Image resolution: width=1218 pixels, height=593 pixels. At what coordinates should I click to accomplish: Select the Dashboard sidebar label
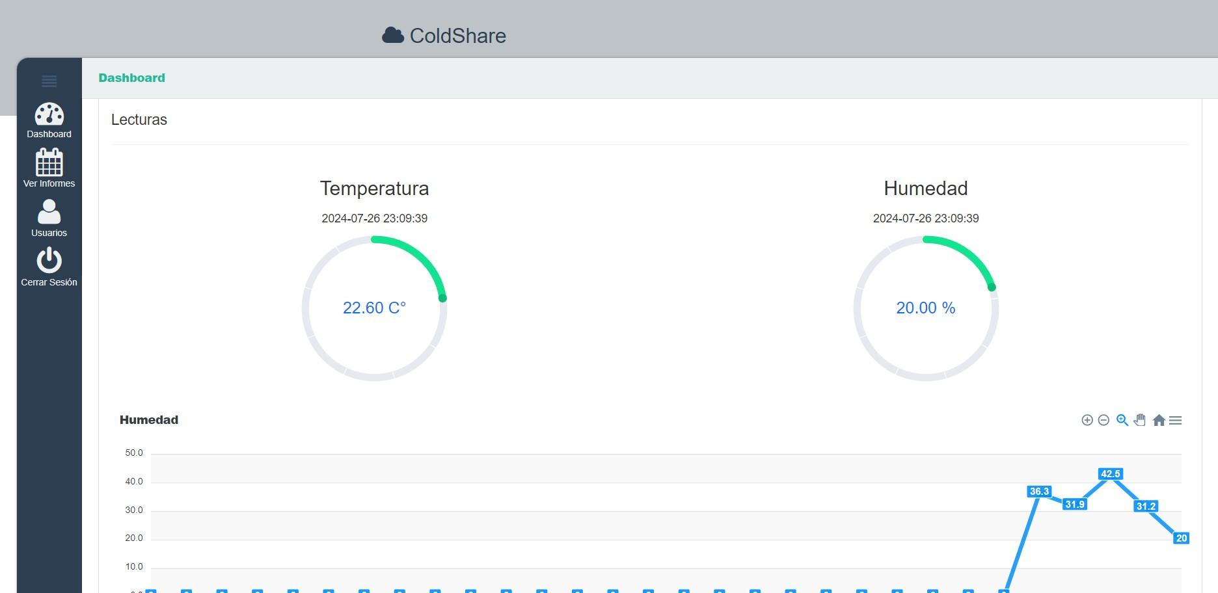[x=49, y=134]
